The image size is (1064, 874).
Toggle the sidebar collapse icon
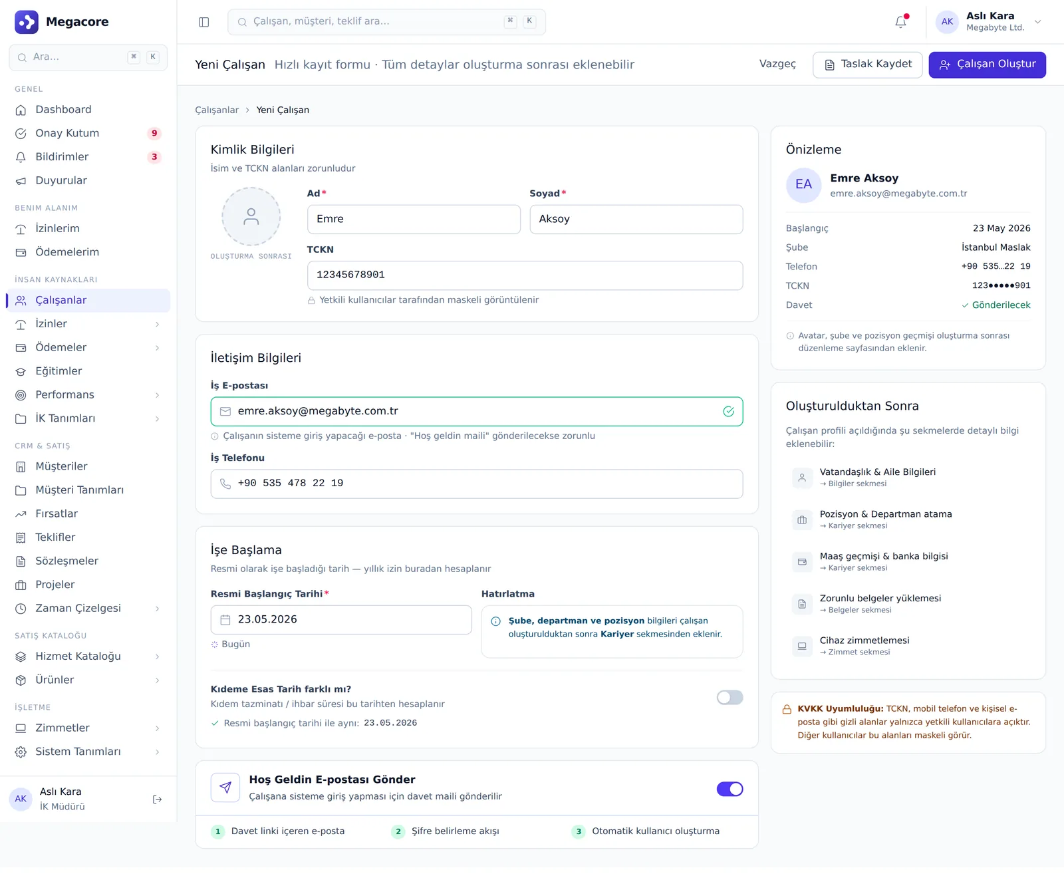pyautogui.click(x=204, y=22)
